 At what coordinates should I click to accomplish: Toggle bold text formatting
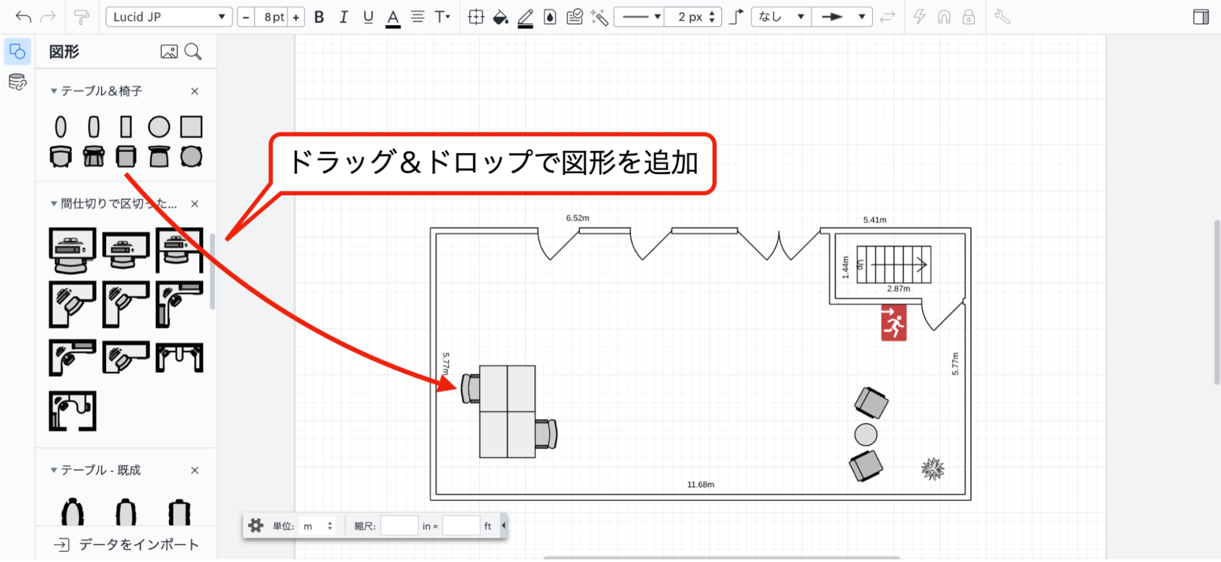click(x=319, y=17)
